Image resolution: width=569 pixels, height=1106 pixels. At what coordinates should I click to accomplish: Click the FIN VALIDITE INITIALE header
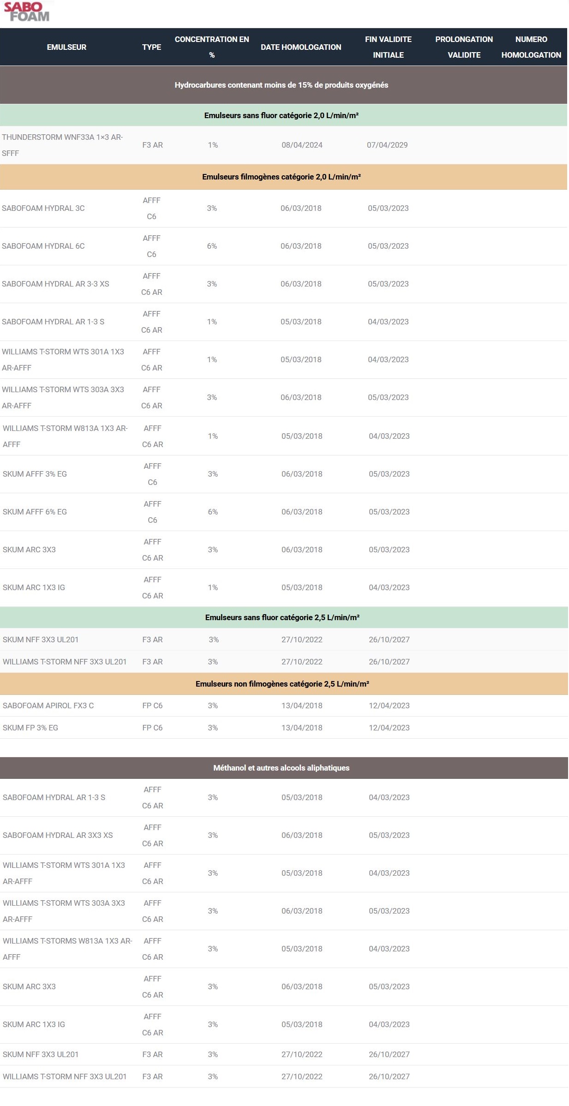(x=388, y=47)
